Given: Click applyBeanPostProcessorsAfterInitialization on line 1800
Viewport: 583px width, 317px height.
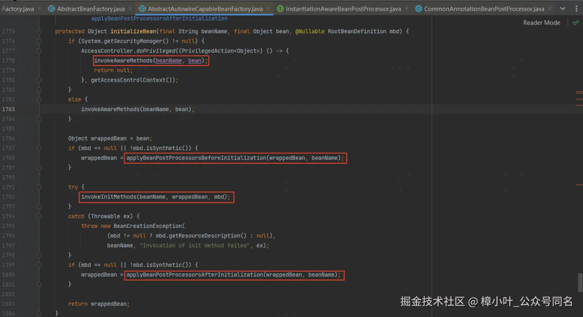Looking at the screenshot, I should [194, 275].
